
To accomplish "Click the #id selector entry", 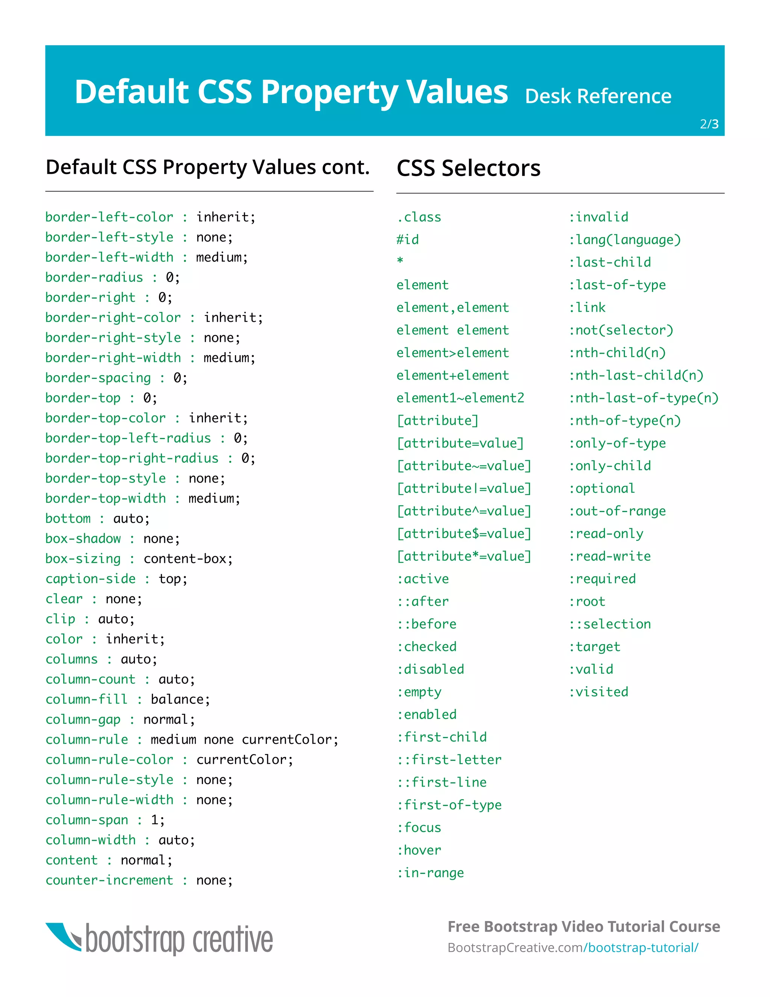I will click(407, 240).
